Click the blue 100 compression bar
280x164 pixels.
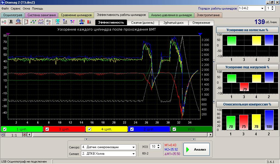pos(269,120)
